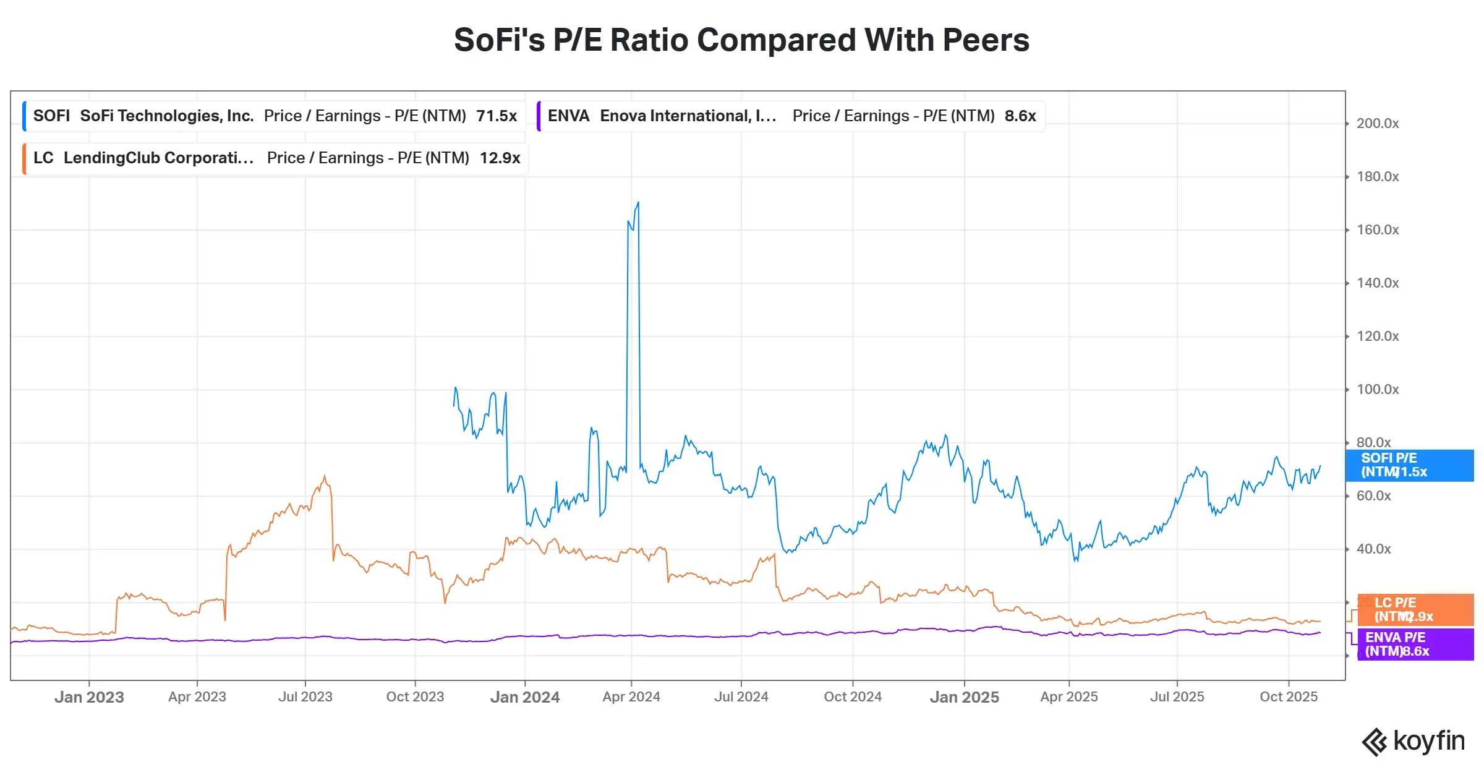This screenshot has height=767, width=1484.
Task: Click the chart title text
Action: 741,40
